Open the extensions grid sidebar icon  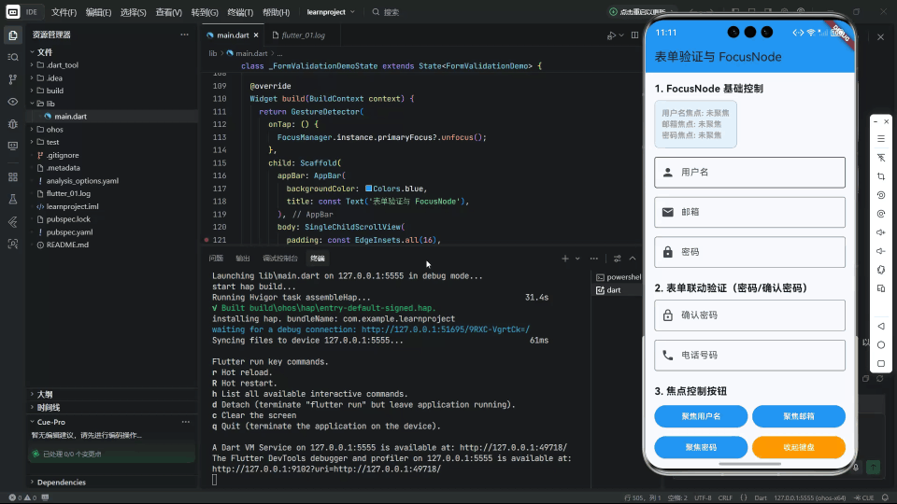[x=12, y=177]
